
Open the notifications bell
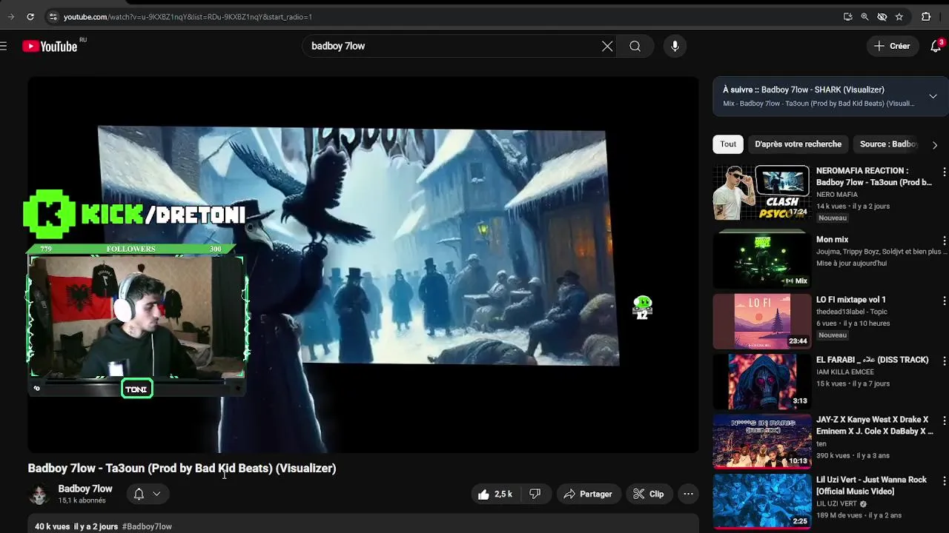pyautogui.click(x=936, y=46)
